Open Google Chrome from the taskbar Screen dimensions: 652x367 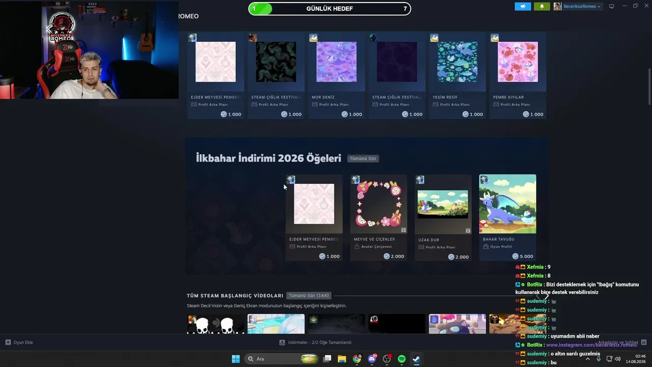pos(357,359)
